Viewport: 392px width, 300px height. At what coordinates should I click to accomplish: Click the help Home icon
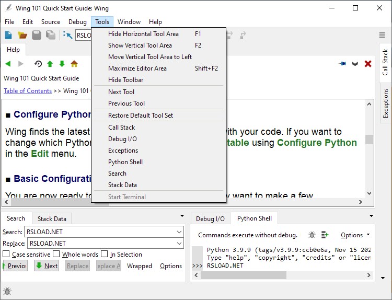[x=74, y=64]
